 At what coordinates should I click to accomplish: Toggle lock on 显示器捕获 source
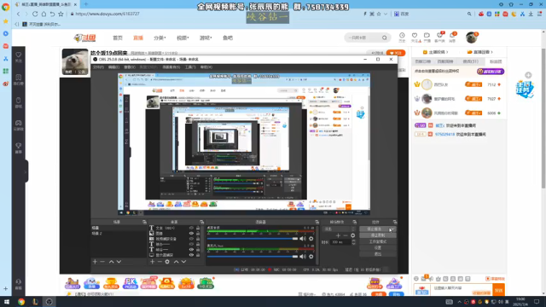tap(198, 255)
